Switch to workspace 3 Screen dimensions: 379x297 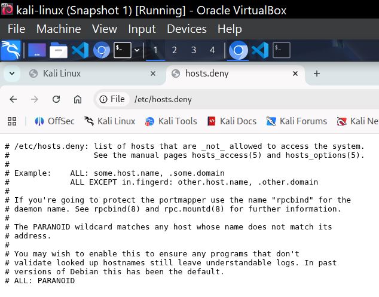pyautogui.click(x=194, y=50)
